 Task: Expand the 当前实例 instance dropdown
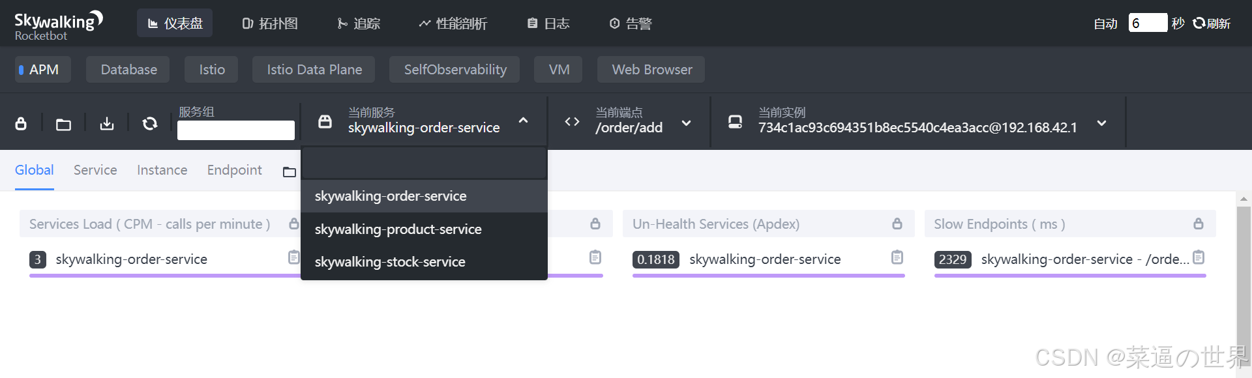[1101, 123]
